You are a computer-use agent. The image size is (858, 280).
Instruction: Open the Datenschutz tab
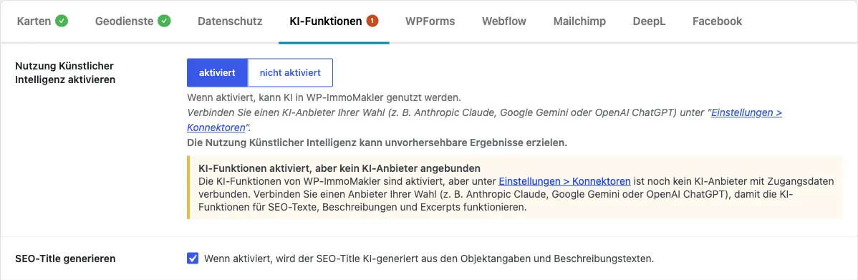[x=230, y=21]
